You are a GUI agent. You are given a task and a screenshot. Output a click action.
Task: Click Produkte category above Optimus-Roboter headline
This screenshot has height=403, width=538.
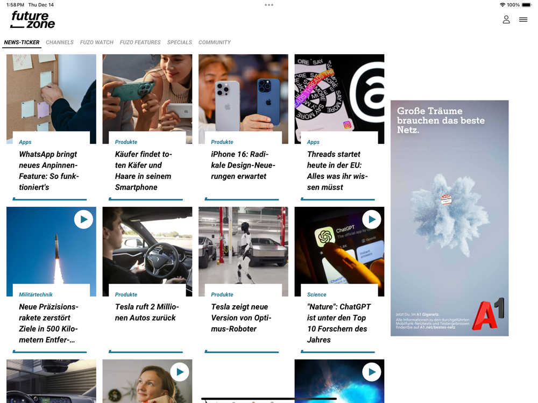point(222,294)
